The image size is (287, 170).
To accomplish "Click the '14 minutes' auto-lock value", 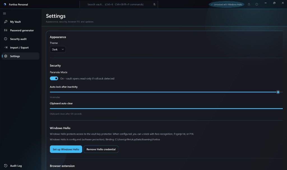I will pos(55,97).
